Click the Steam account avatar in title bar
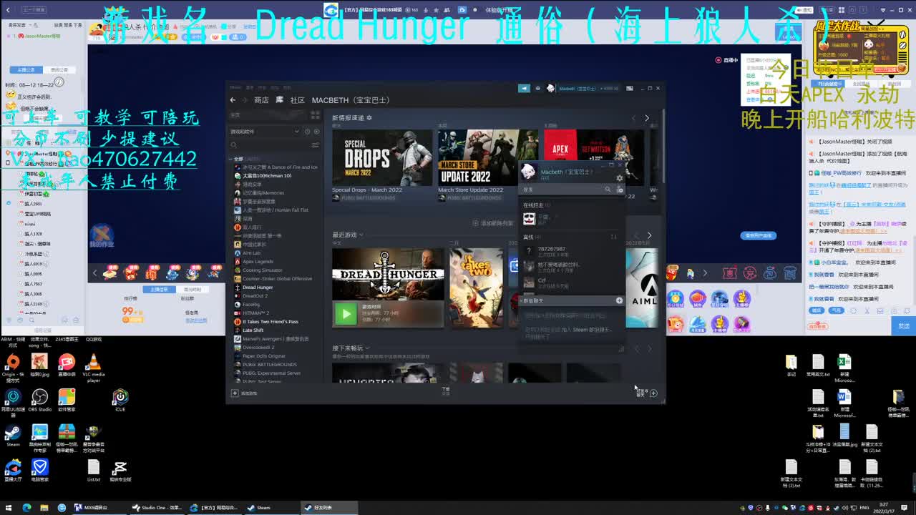Viewport: 916px width, 515px height. tap(550, 88)
